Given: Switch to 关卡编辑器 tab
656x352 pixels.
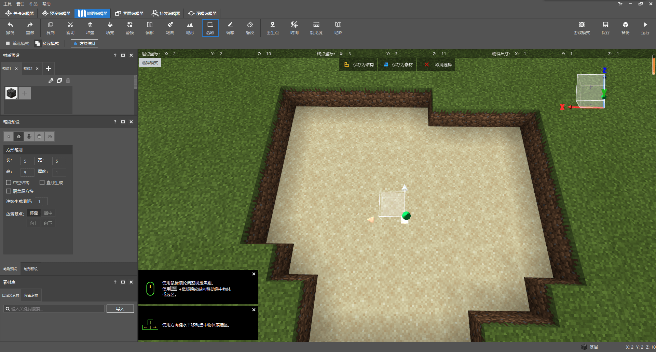Looking at the screenshot, I should [19, 13].
